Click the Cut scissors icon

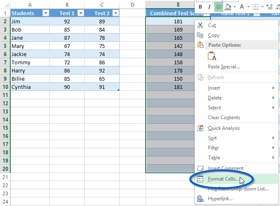pyautogui.click(x=200, y=25)
